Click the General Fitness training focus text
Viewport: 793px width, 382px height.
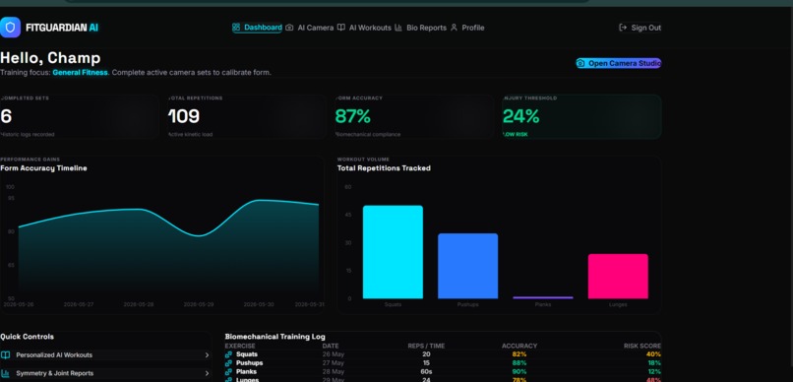[80, 72]
